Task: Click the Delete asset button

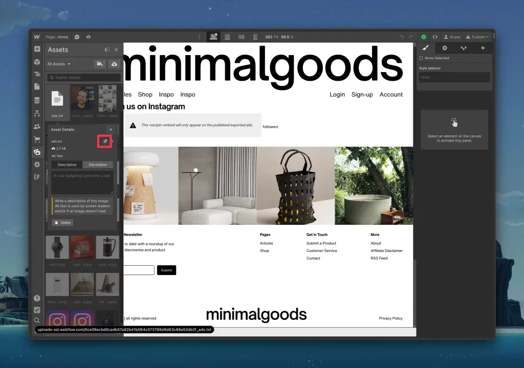Action: (x=62, y=222)
